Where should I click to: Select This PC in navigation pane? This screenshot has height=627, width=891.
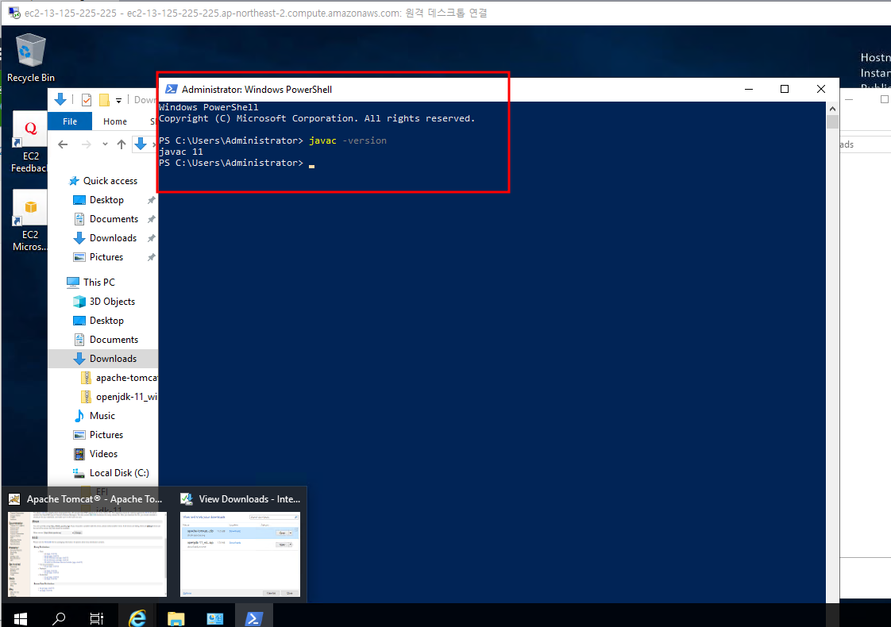click(x=91, y=283)
